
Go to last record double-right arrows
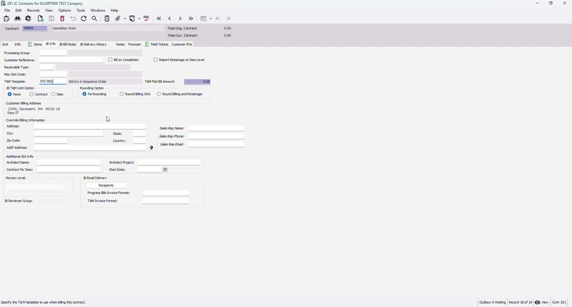point(191,19)
